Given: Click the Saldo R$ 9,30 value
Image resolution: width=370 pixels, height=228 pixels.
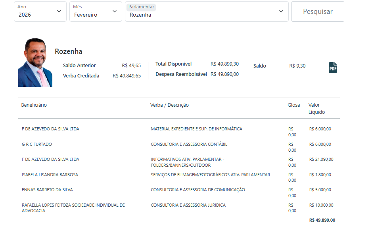Looking at the screenshot, I should tap(297, 66).
